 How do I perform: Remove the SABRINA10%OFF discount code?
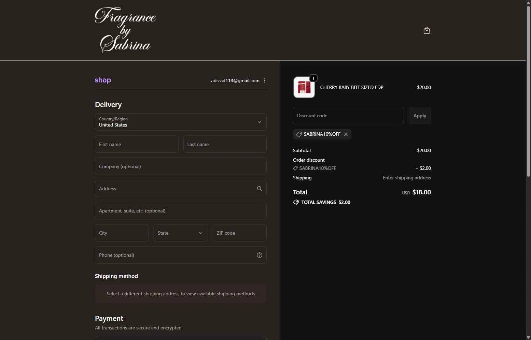click(x=346, y=134)
